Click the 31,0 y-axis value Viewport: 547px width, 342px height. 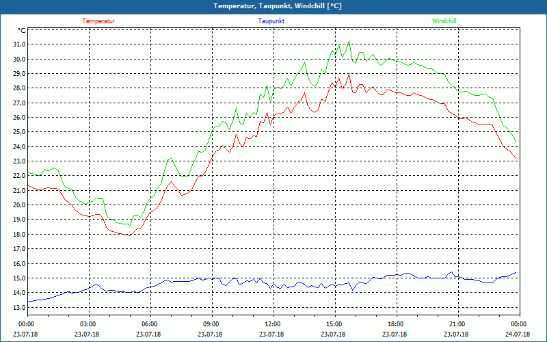[19, 44]
